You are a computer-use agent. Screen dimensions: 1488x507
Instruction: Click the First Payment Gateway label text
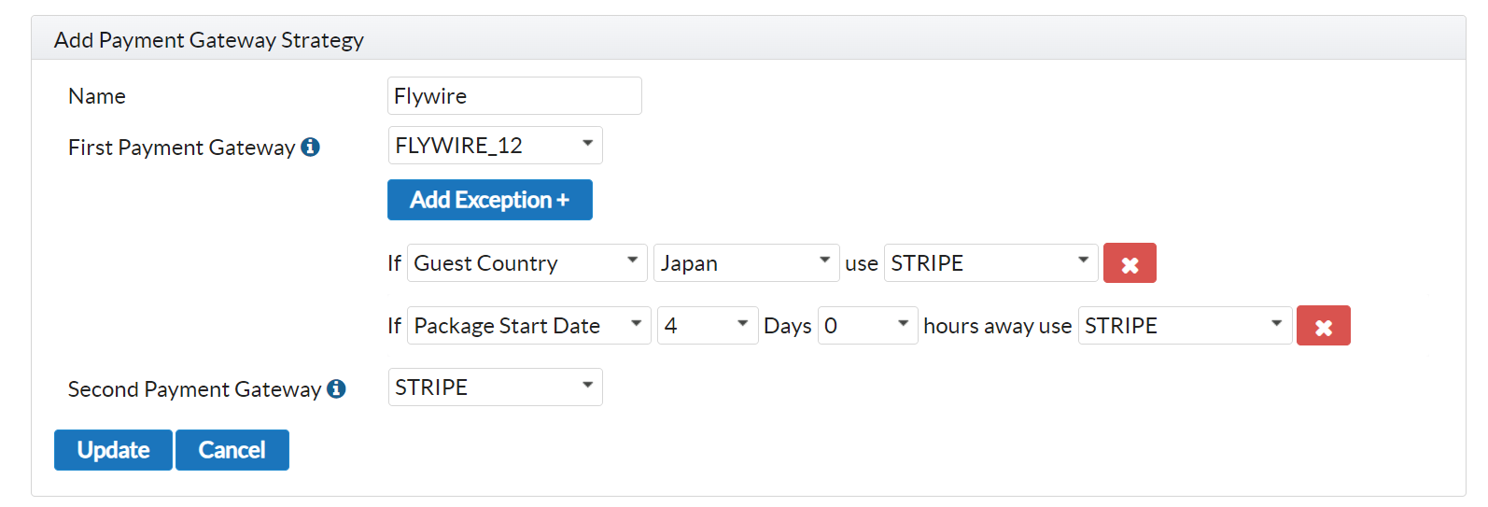click(x=181, y=148)
